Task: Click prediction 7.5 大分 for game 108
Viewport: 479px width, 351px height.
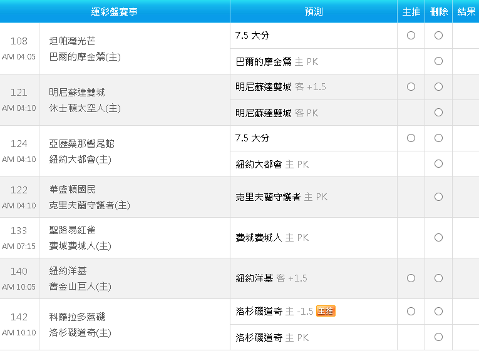Action: [x=252, y=36]
